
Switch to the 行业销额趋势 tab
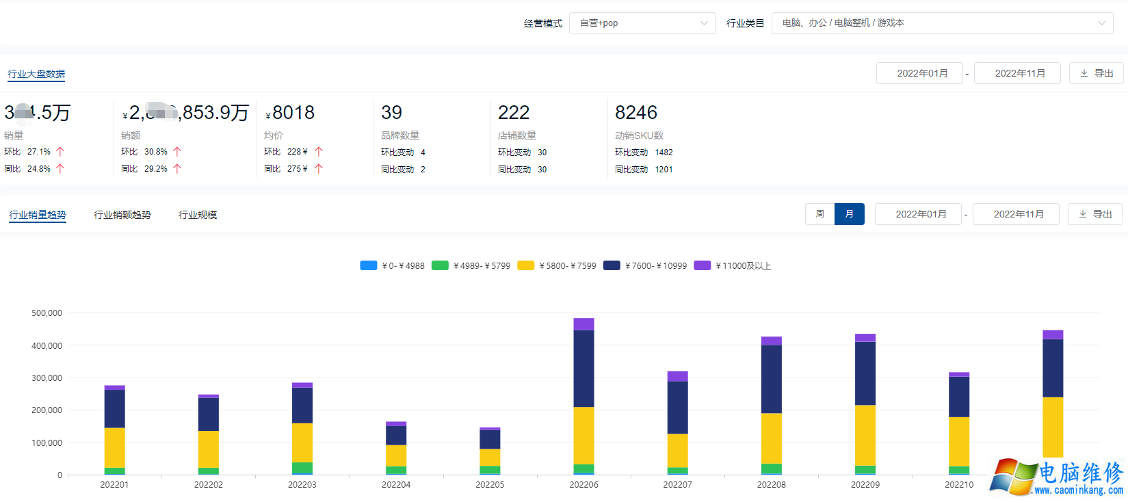pyautogui.click(x=122, y=215)
